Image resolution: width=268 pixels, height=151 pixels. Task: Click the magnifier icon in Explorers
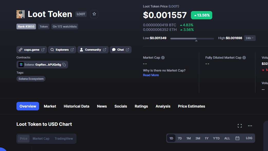[52, 50]
